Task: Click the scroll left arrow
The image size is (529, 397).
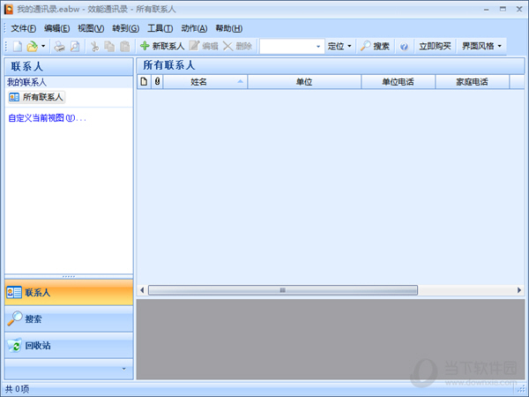Action: tap(142, 290)
